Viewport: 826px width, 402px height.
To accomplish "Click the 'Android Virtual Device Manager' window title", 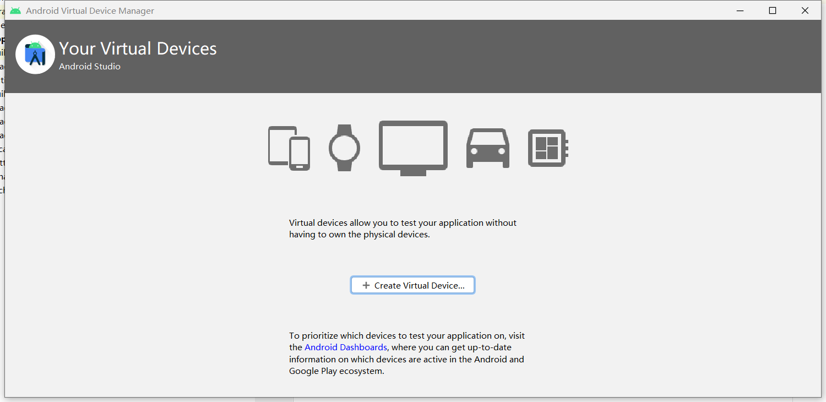I will [90, 10].
